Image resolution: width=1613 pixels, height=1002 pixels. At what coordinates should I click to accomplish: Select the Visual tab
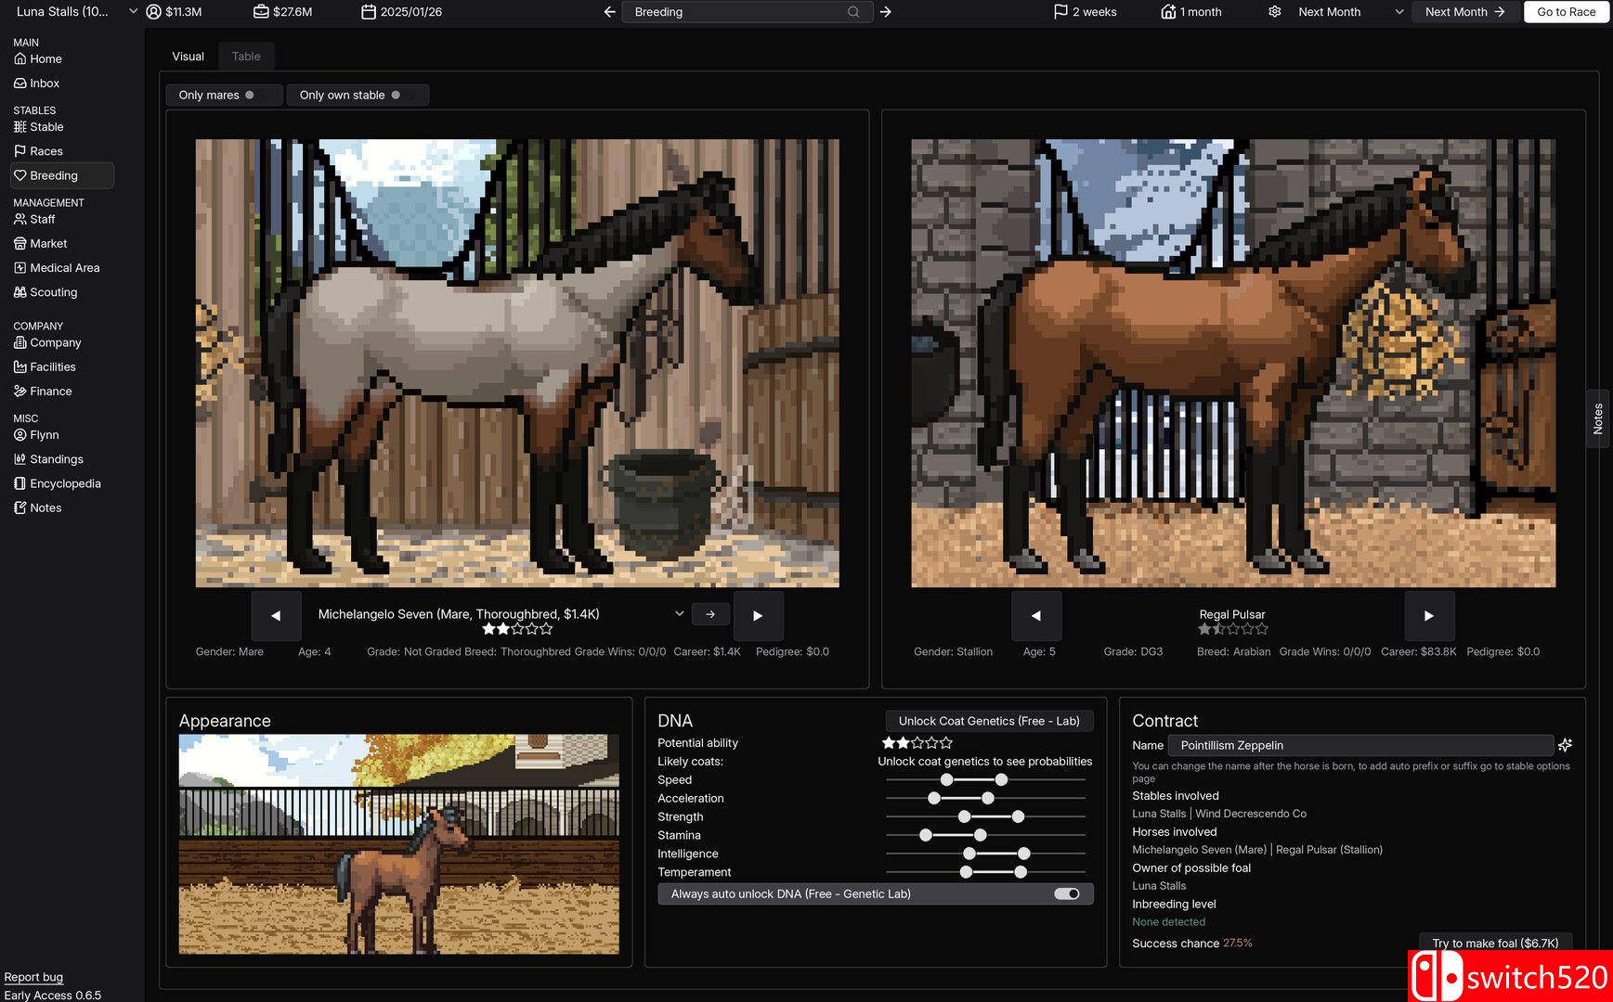point(188,56)
